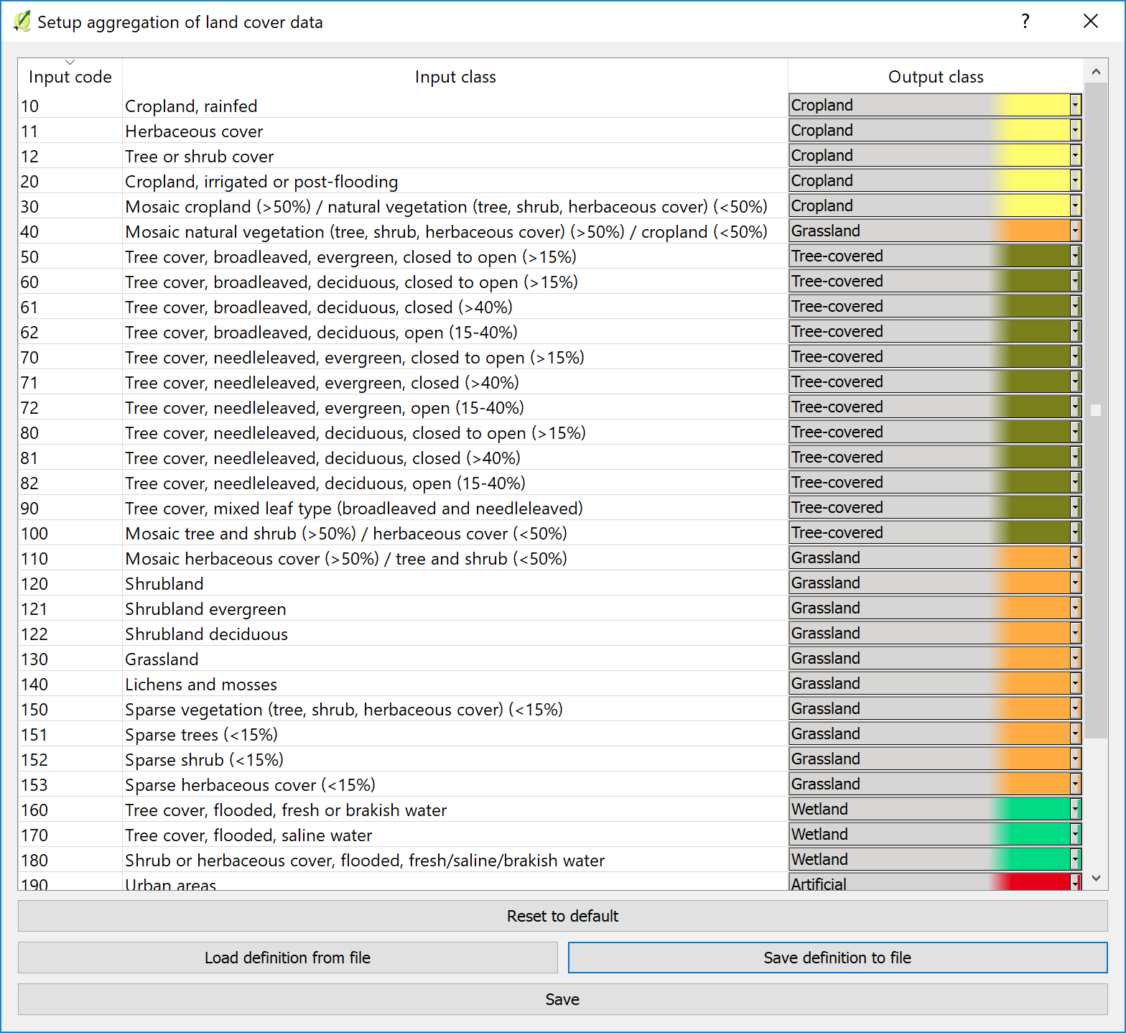Select input code cell 153

click(70, 784)
